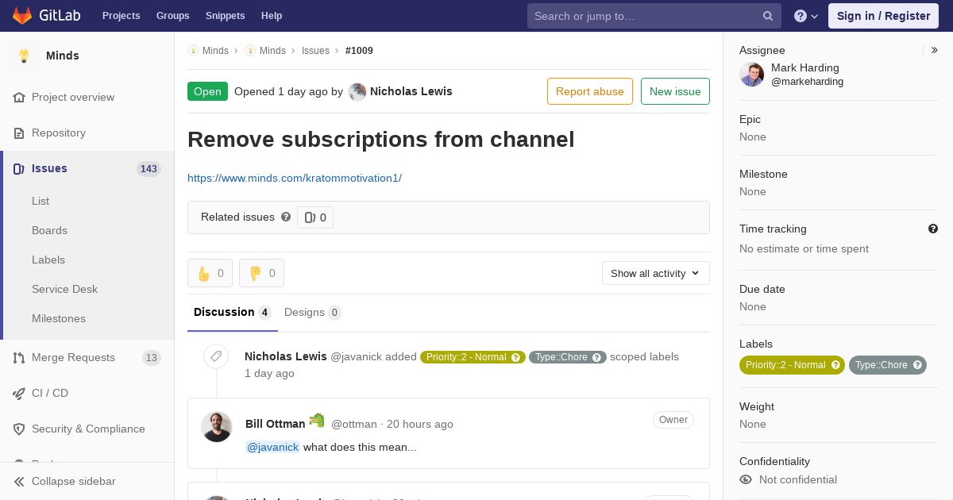Switch to the Designs tab

pyautogui.click(x=313, y=313)
